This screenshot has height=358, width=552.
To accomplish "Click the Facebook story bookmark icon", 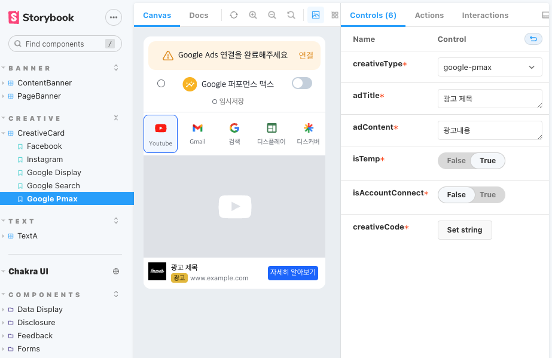I will (x=20, y=146).
